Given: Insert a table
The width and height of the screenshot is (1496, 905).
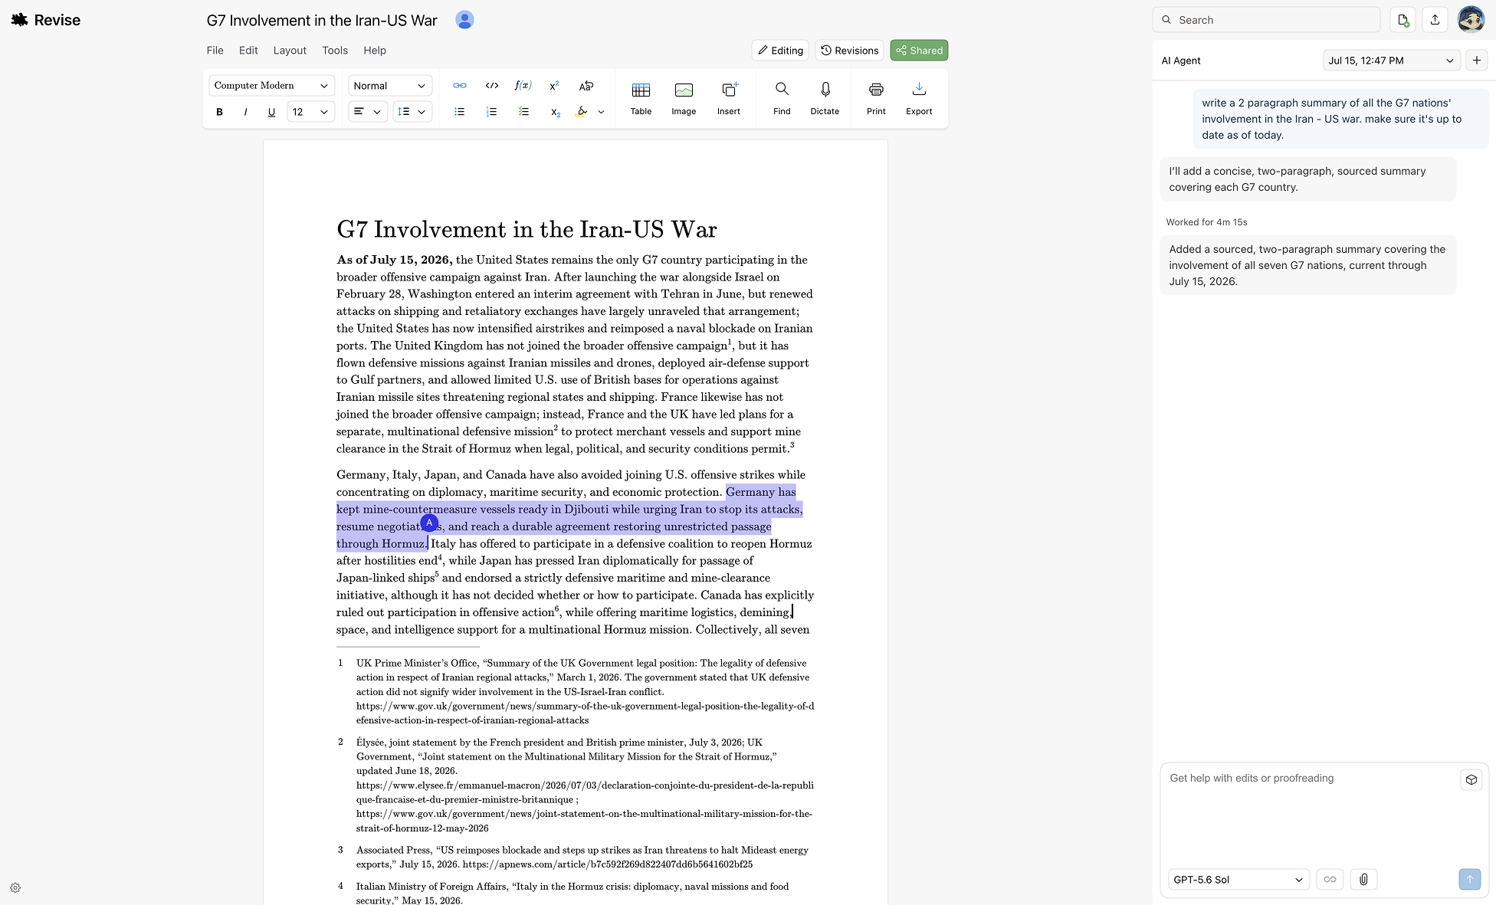Looking at the screenshot, I should click(x=641, y=99).
